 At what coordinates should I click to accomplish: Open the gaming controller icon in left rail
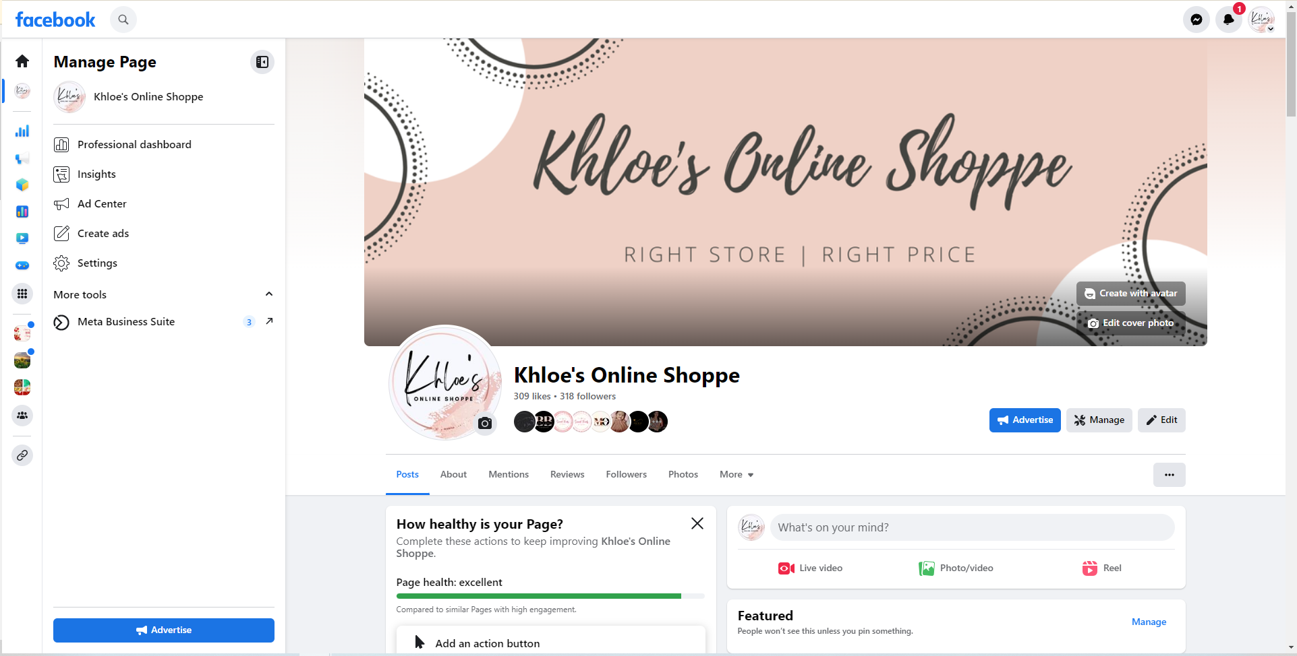22,265
